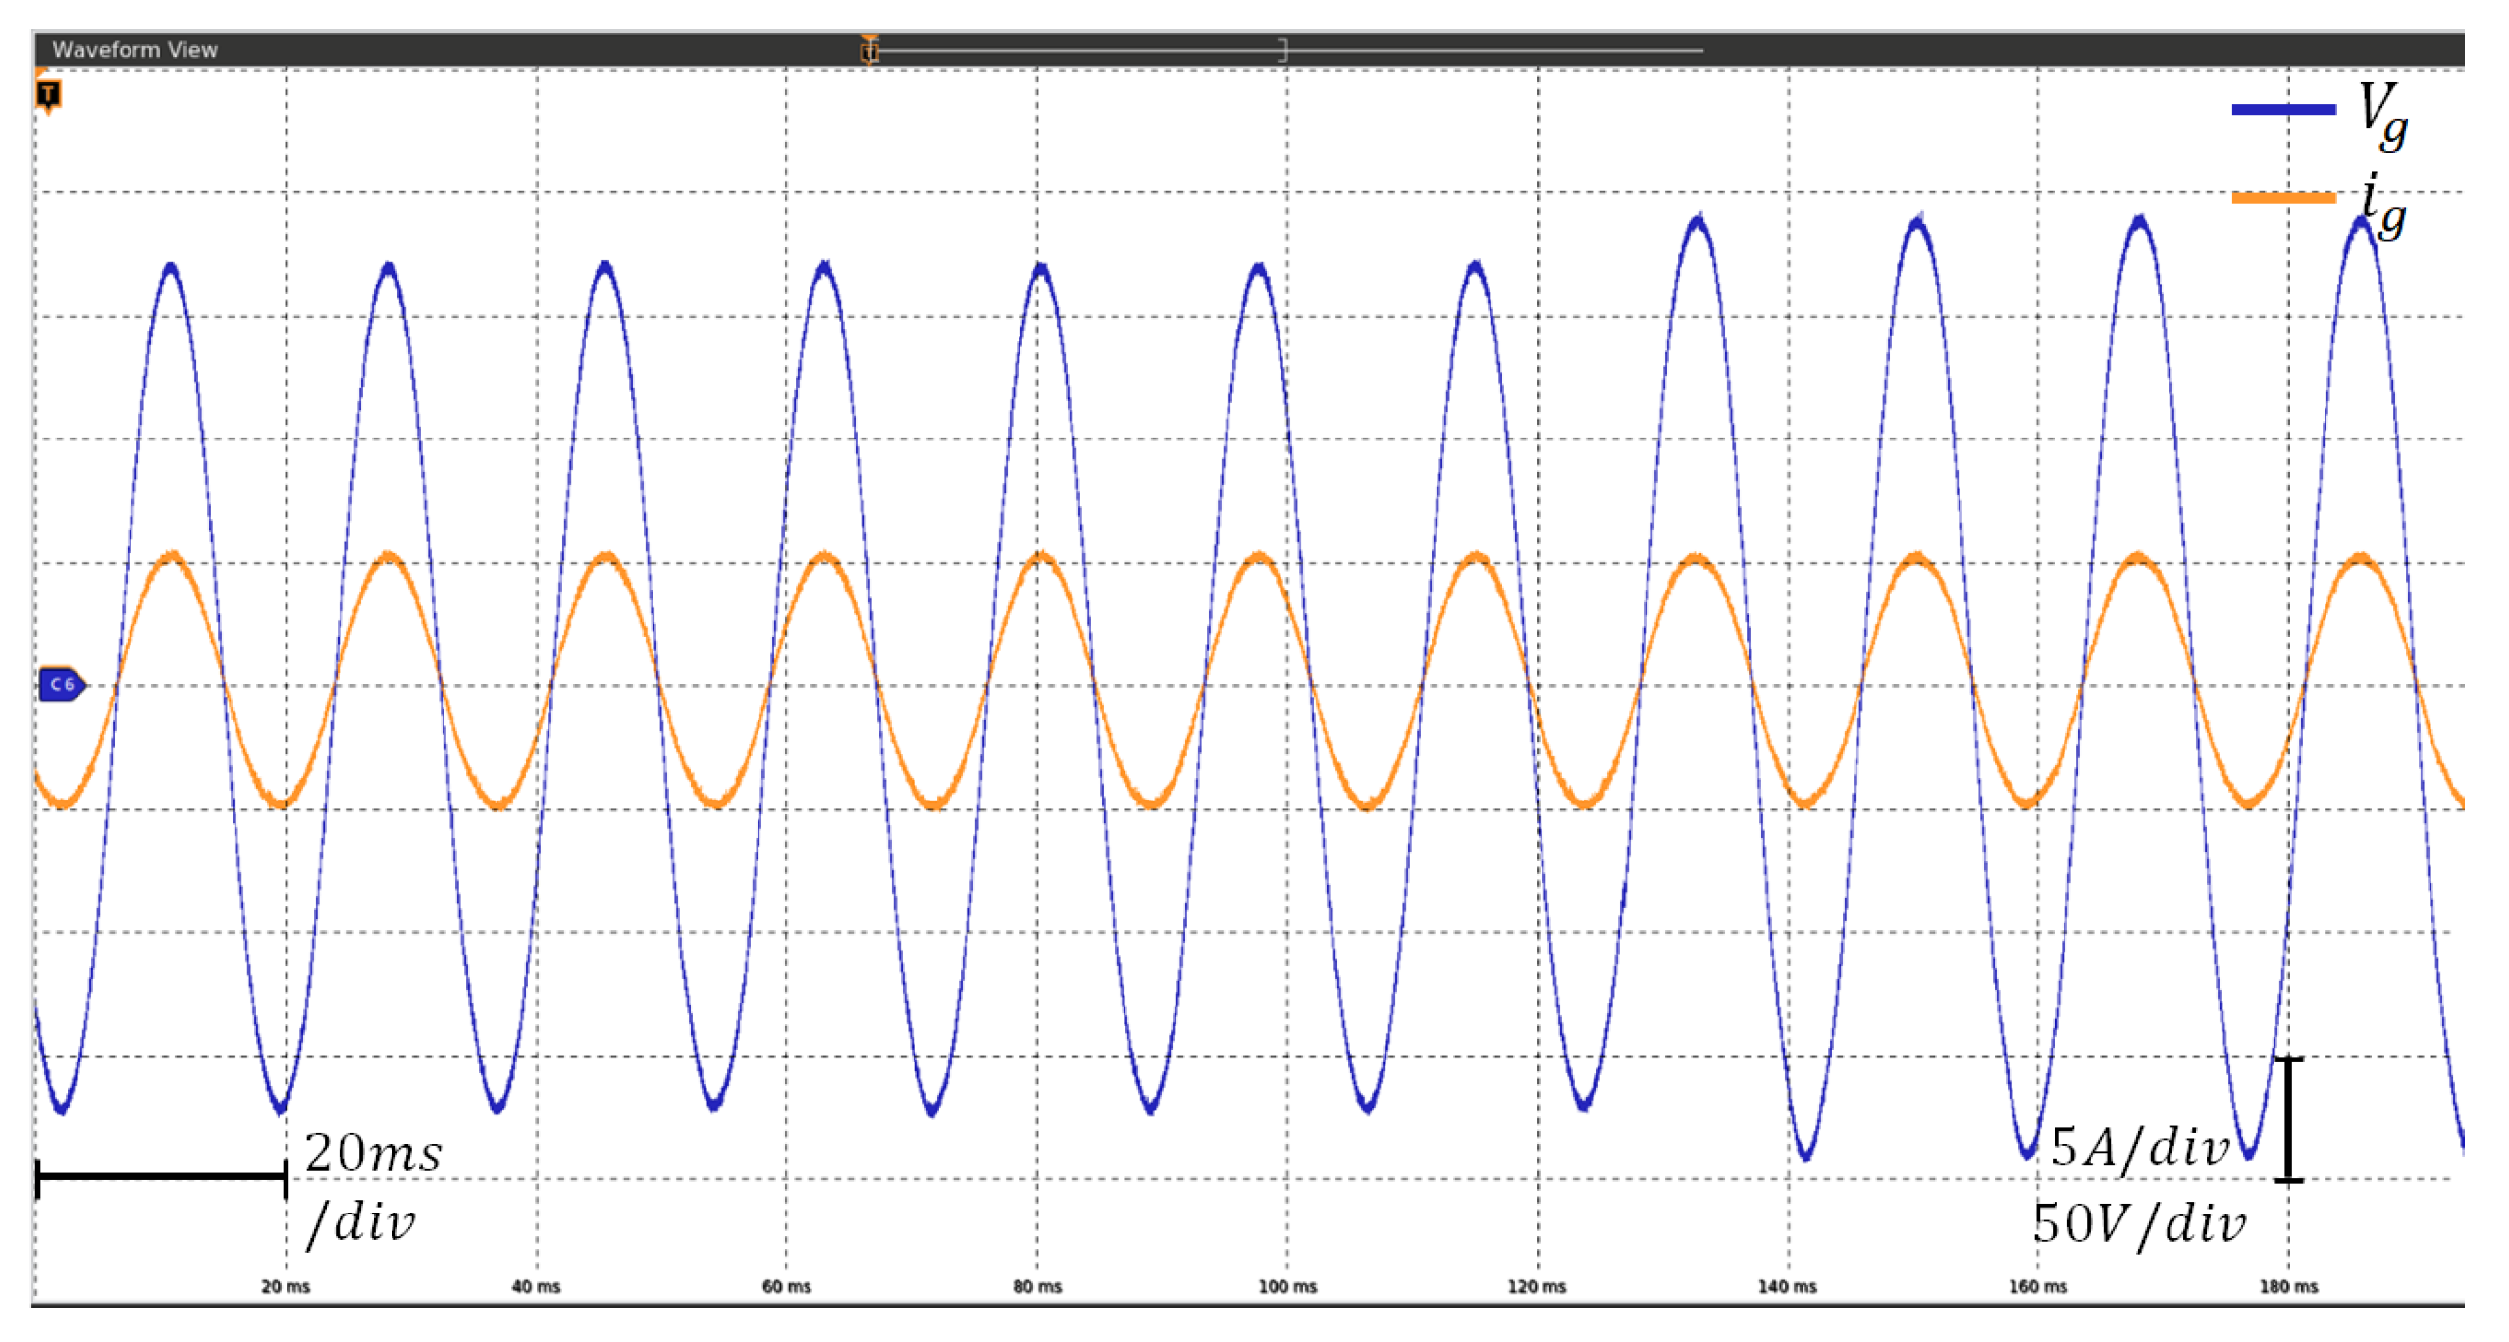The image size is (2509, 1342).
Task: Click the orange ig legend line
Action: 2282,198
